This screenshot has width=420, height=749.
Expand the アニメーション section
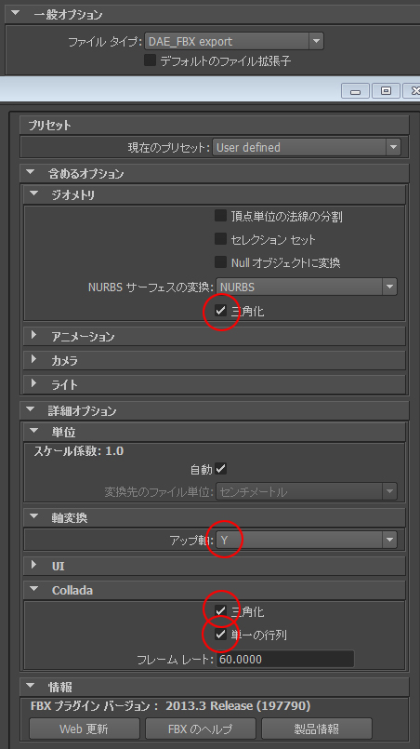[x=33, y=335]
